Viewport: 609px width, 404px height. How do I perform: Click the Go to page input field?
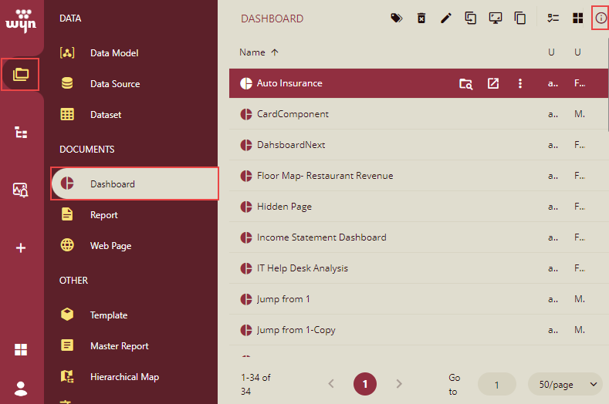[497, 384]
